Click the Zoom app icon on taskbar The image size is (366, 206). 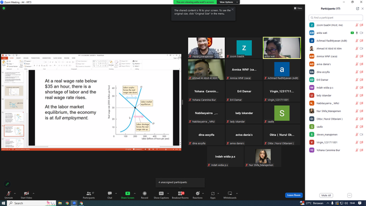pos(74,203)
